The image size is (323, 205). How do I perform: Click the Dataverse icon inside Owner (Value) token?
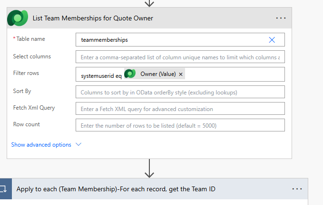pos(130,74)
